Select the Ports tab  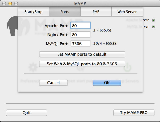(65, 12)
